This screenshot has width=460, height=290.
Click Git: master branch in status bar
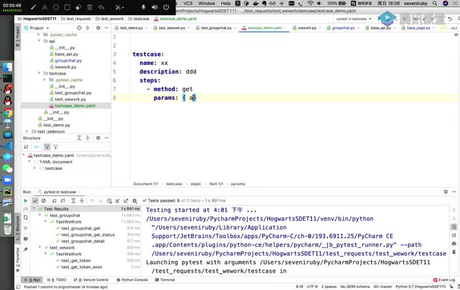tap(382, 286)
